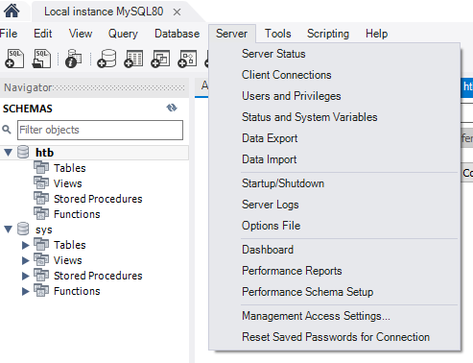The image size is (473, 363).
Task: Open the File menu
Action: click(9, 34)
